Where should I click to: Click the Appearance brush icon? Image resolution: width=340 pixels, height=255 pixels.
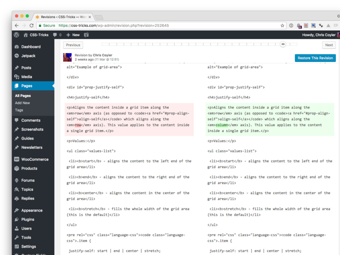pos(17,210)
